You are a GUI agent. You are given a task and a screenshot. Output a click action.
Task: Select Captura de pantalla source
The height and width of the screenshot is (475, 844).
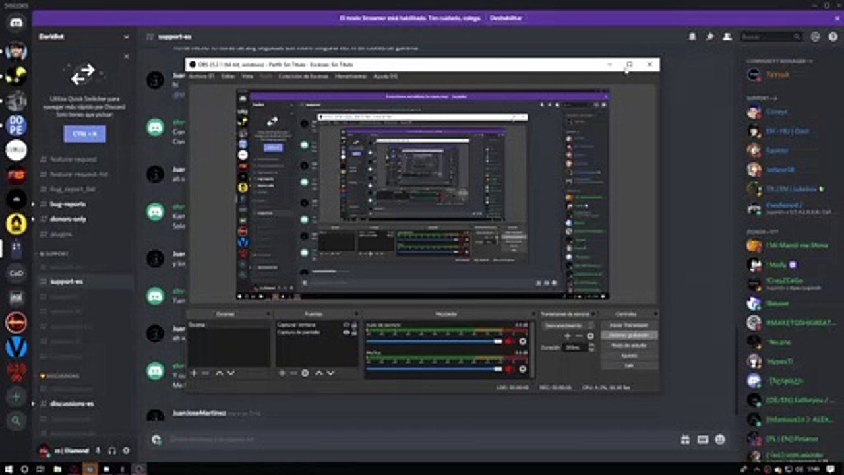tap(299, 332)
